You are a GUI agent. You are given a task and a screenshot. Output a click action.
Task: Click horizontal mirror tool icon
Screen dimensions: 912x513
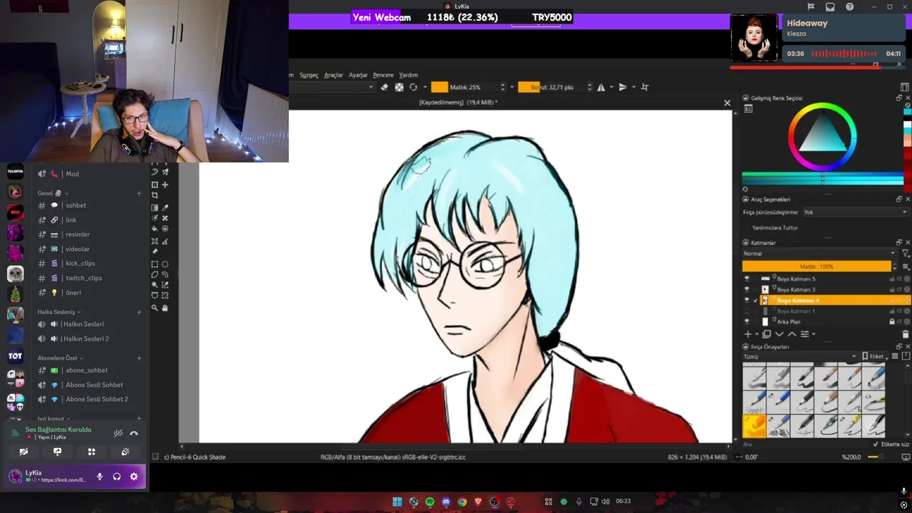pos(601,87)
